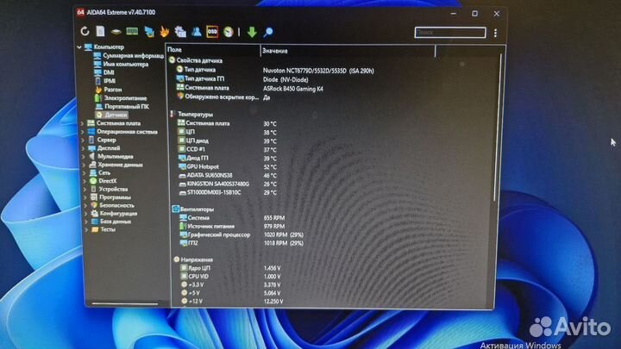The height and width of the screenshot is (349, 621).
Task: Select the ASRock B450 Gaming K4 row
Action: (x=250, y=88)
